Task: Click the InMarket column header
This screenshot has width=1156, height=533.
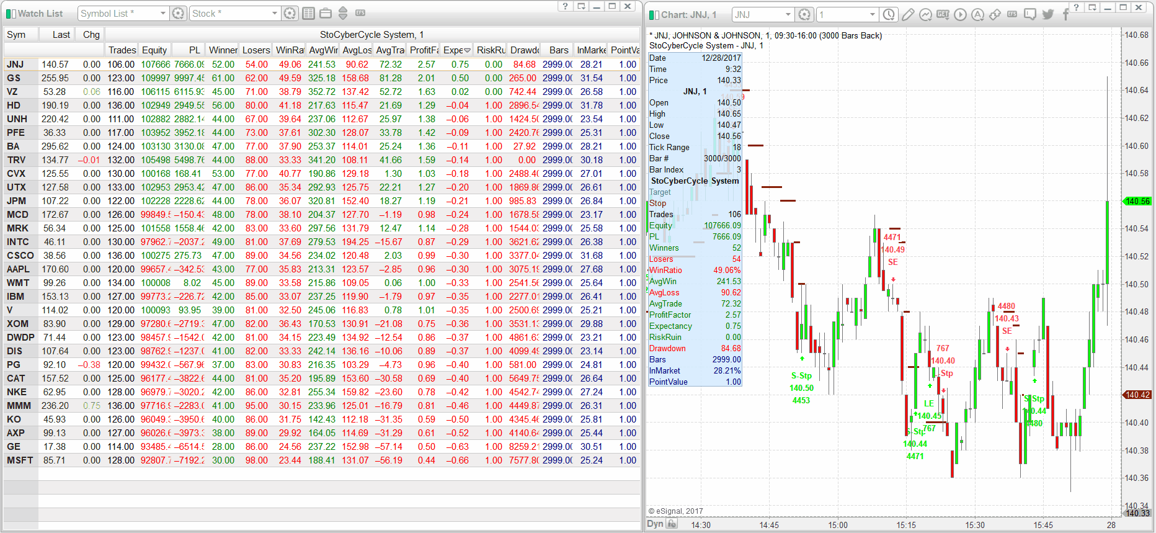Action: [591, 50]
